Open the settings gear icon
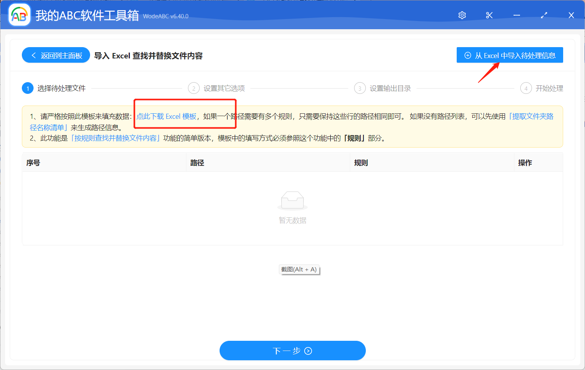The width and height of the screenshot is (585, 370). 462,15
